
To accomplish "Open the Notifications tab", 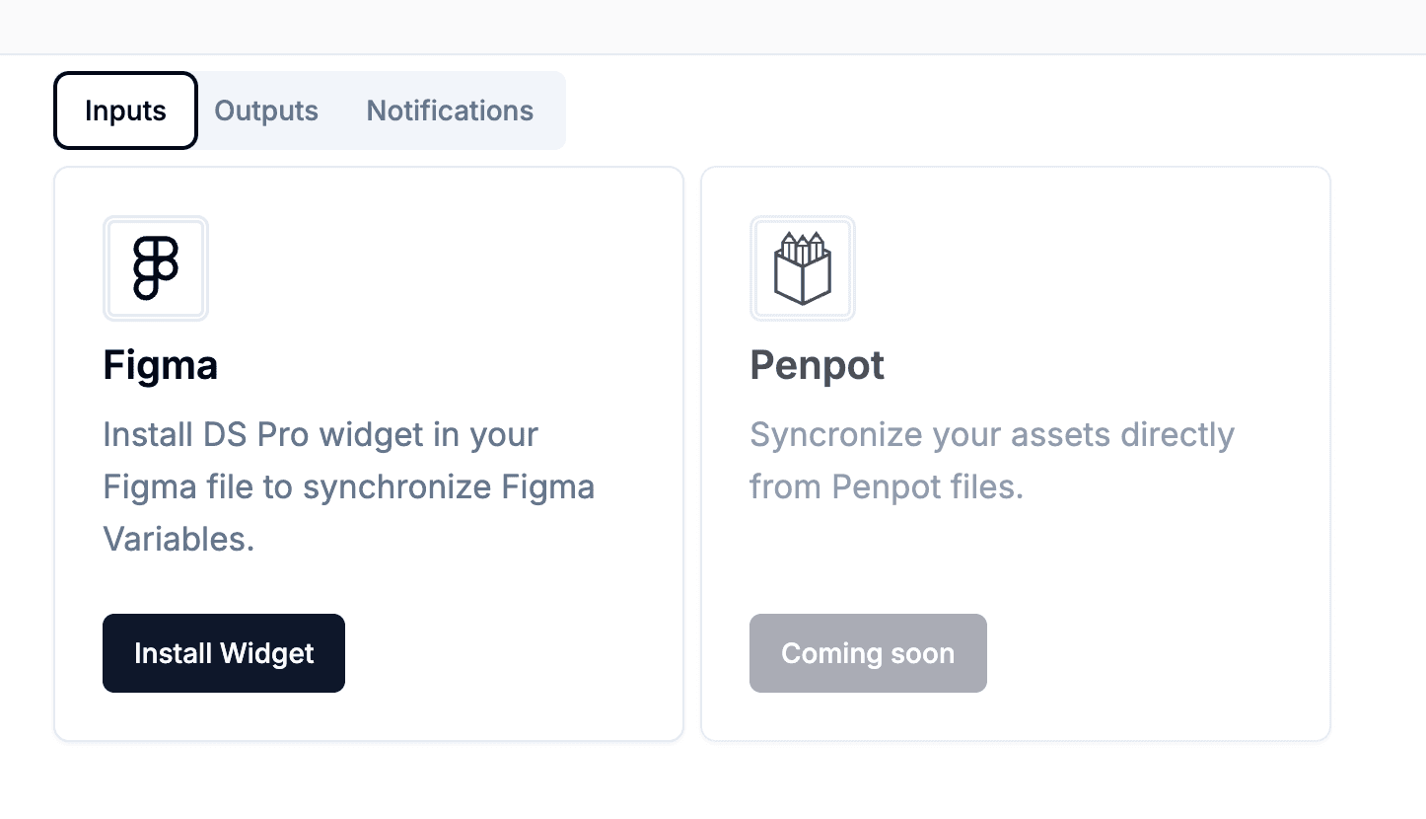I will pos(449,111).
